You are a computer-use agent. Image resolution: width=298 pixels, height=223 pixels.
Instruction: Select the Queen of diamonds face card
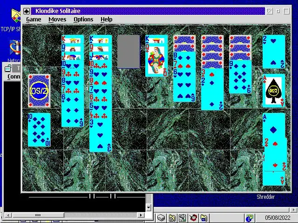156,61
